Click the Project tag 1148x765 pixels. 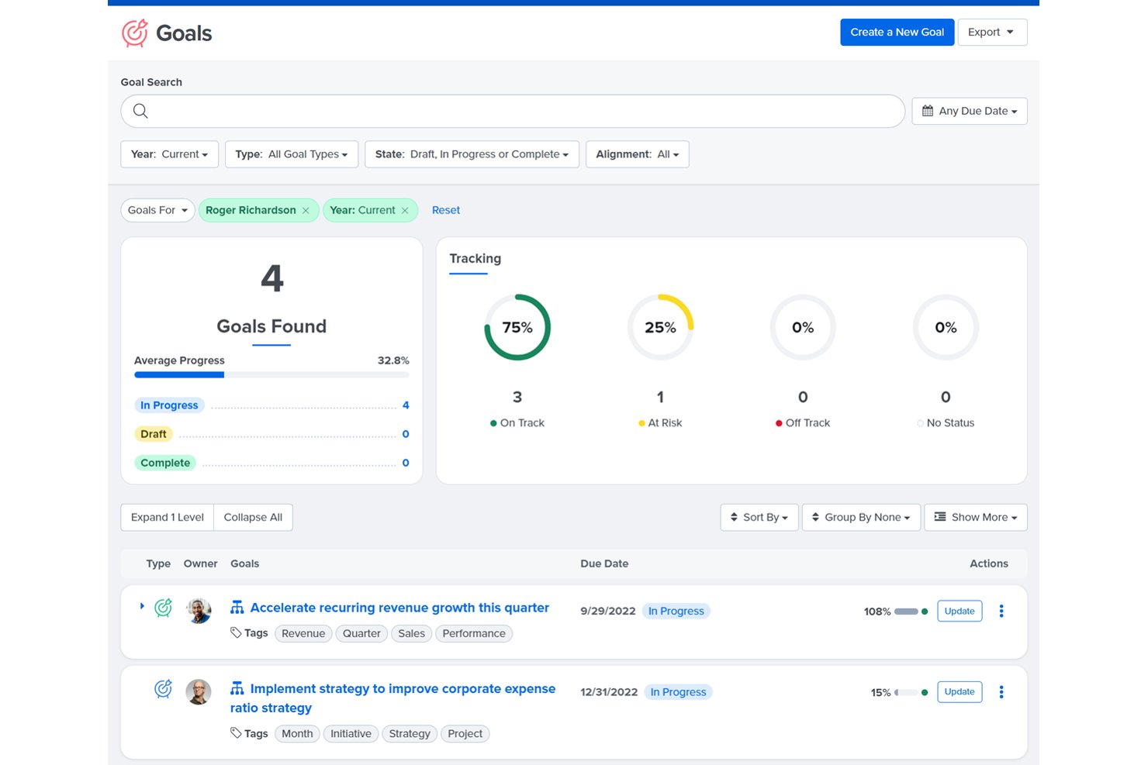pos(465,733)
